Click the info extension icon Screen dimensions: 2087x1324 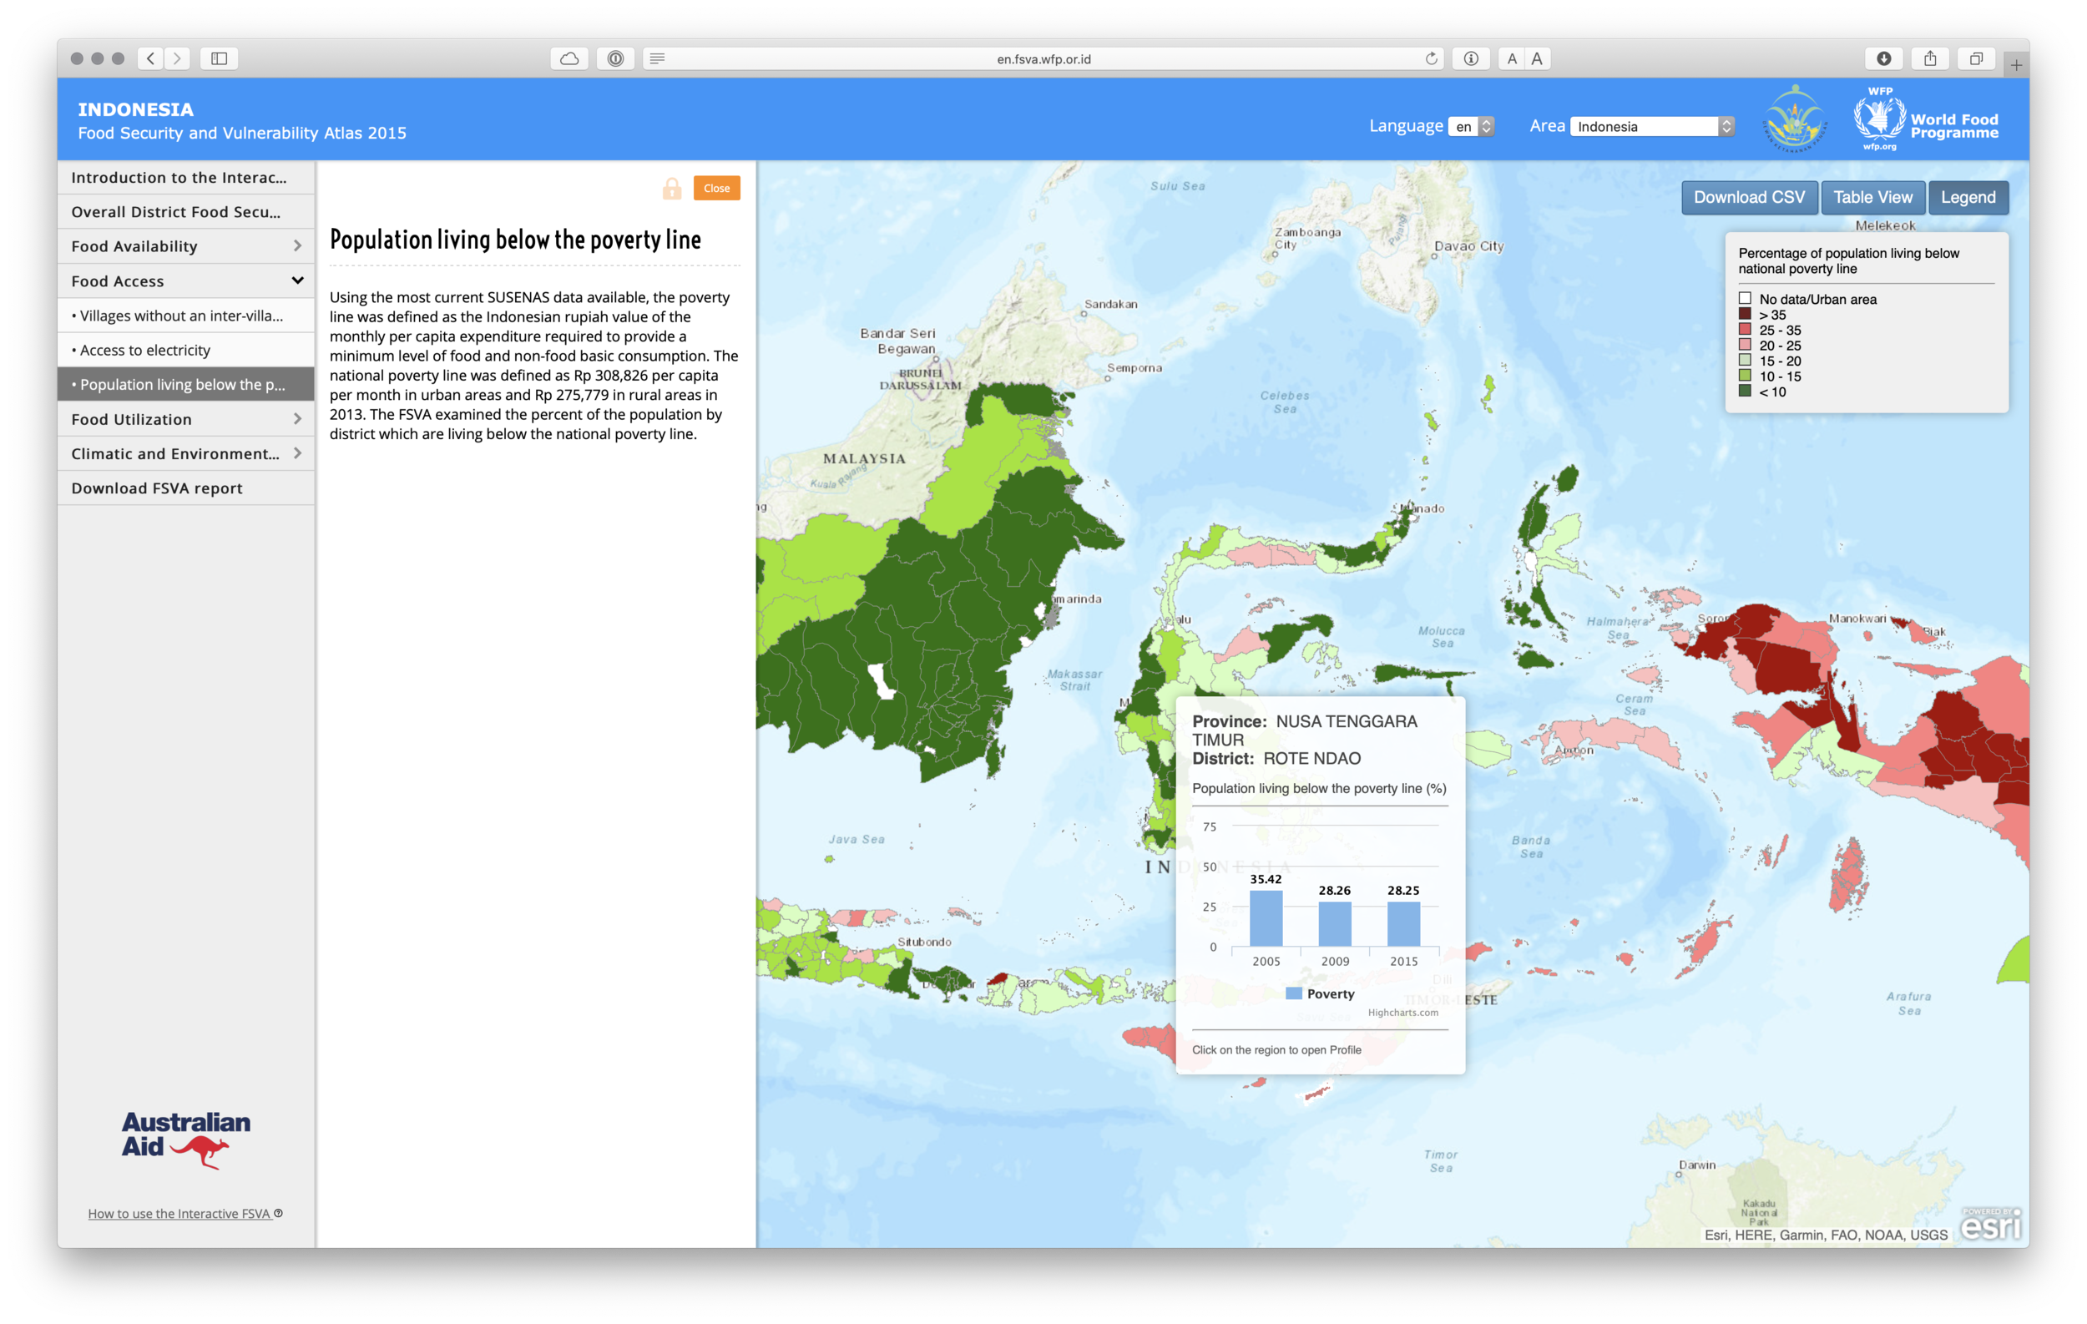1471,58
